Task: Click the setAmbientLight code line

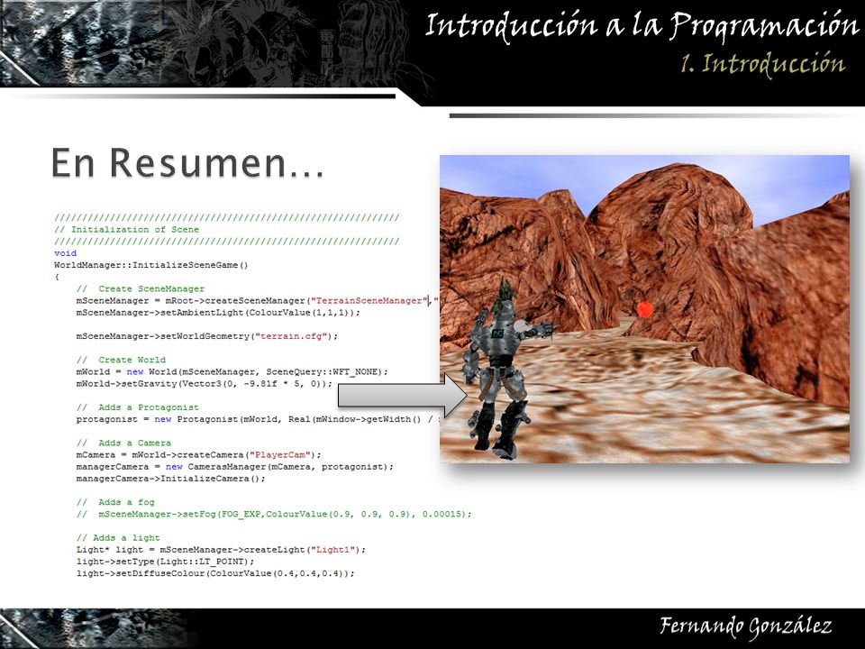Action: (x=218, y=313)
